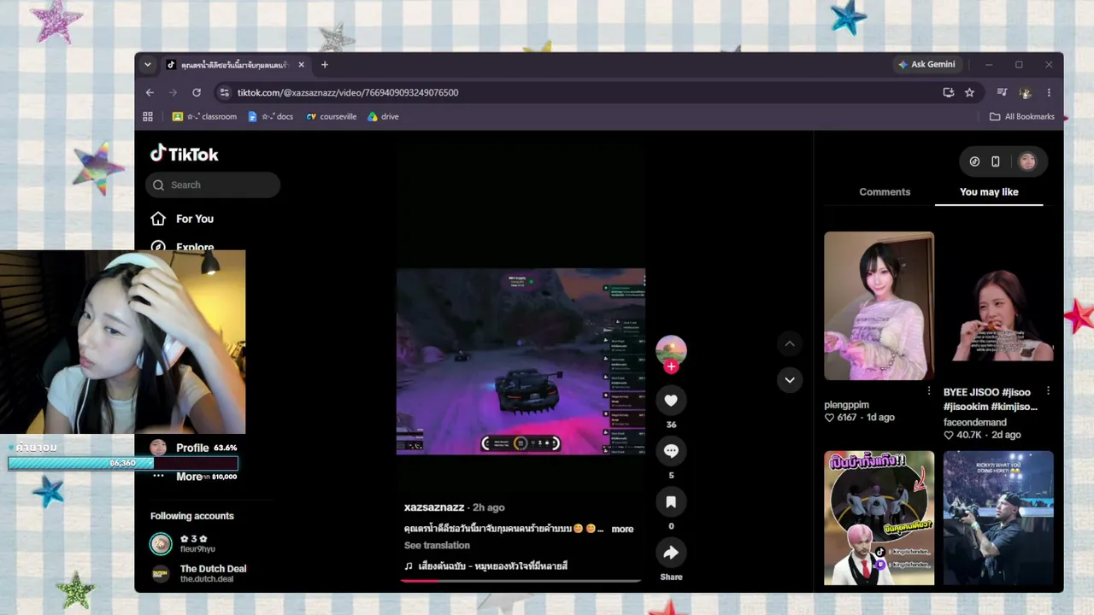This screenshot has width=1094, height=615.
Task: Go to the For You feed
Action: pyautogui.click(x=182, y=219)
